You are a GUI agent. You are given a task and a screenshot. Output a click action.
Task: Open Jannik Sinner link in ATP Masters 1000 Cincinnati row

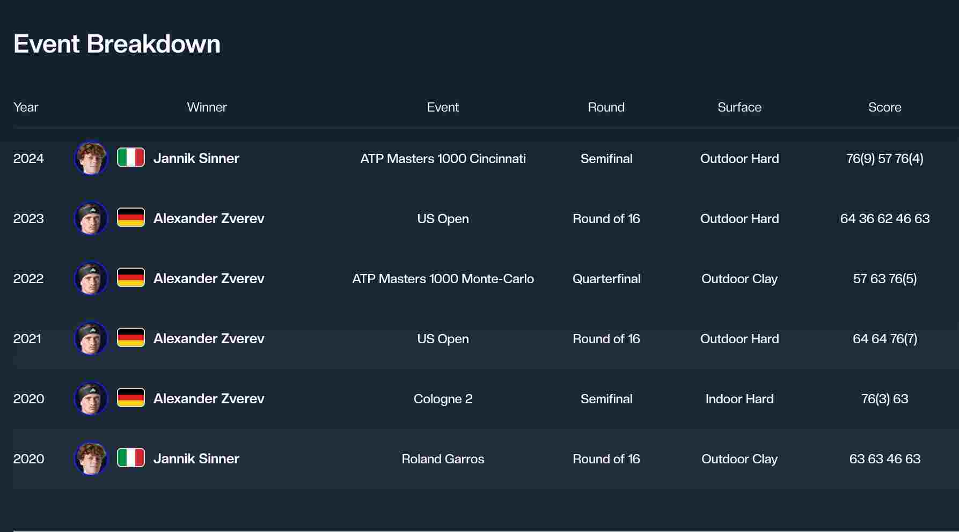pyautogui.click(x=196, y=158)
